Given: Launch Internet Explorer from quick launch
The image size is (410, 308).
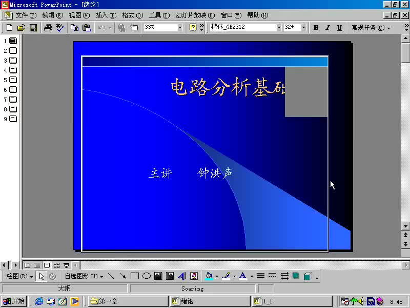Looking at the screenshot, I should (39, 301).
